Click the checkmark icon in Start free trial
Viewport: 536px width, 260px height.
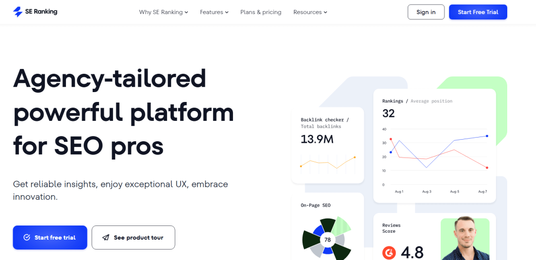[27, 238]
